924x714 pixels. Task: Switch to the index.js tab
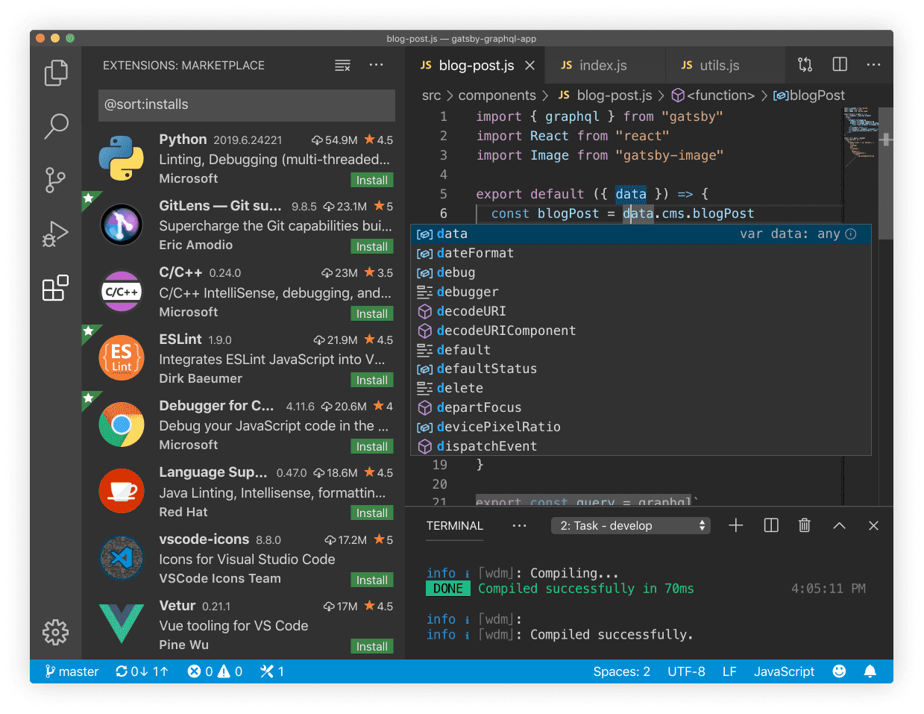pyautogui.click(x=604, y=66)
